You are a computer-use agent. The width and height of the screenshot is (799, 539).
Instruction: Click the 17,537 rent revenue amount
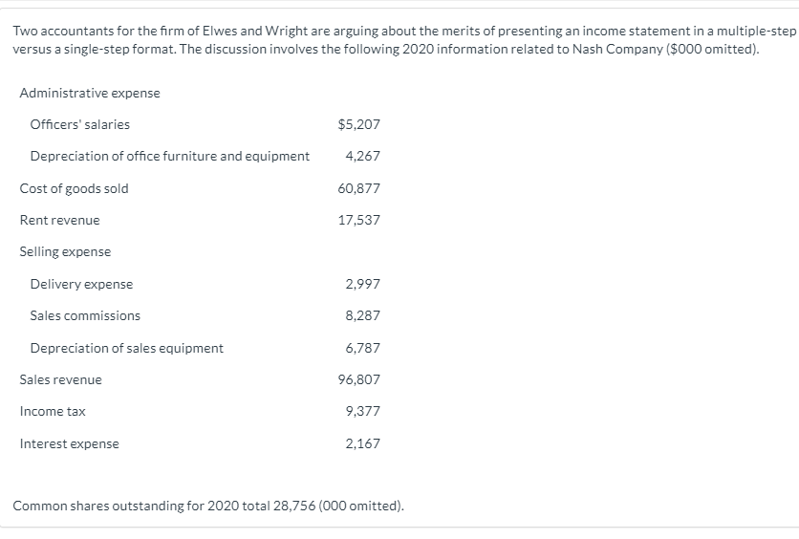point(358,220)
